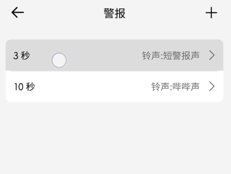
Task: Tap the circular touch indicator
Action: (x=59, y=60)
